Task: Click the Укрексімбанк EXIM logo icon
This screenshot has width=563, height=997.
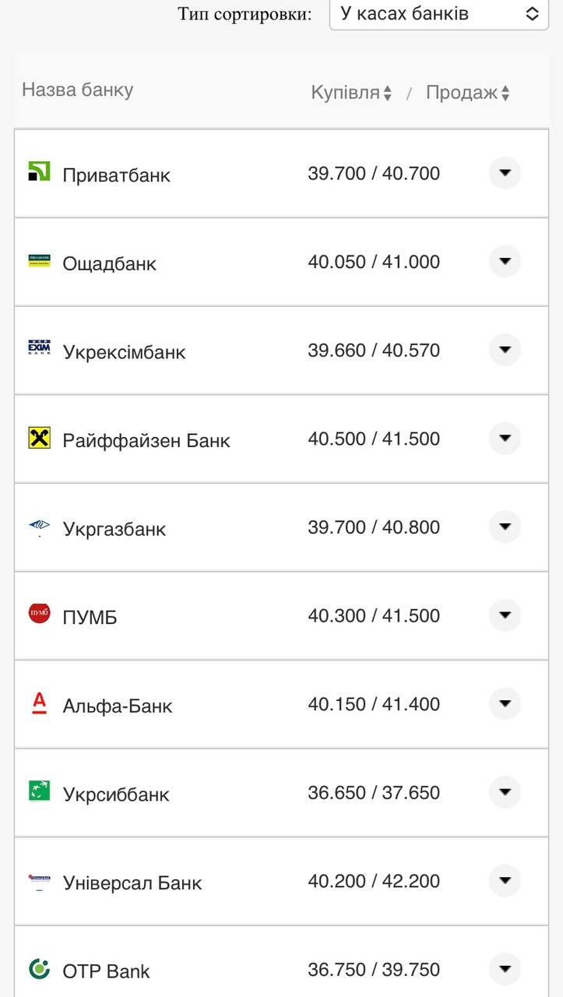Action: pyautogui.click(x=39, y=349)
